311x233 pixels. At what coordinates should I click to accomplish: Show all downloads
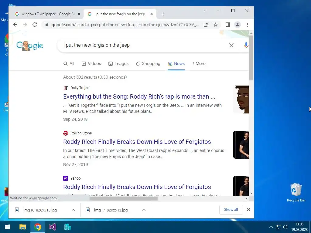click(x=231, y=210)
